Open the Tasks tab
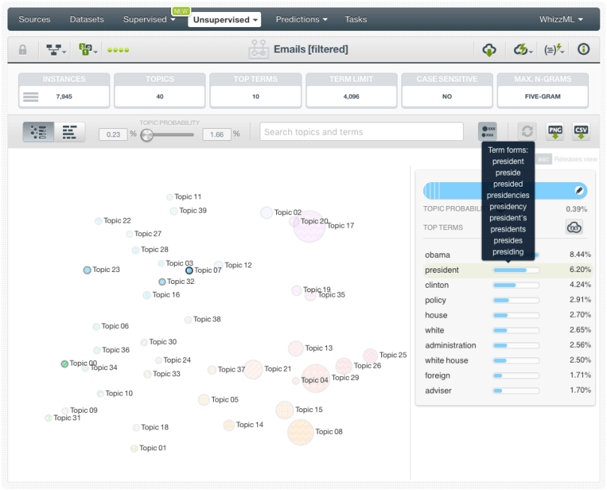This screenshot has width=607, height=490. click(x=356, y=19)
